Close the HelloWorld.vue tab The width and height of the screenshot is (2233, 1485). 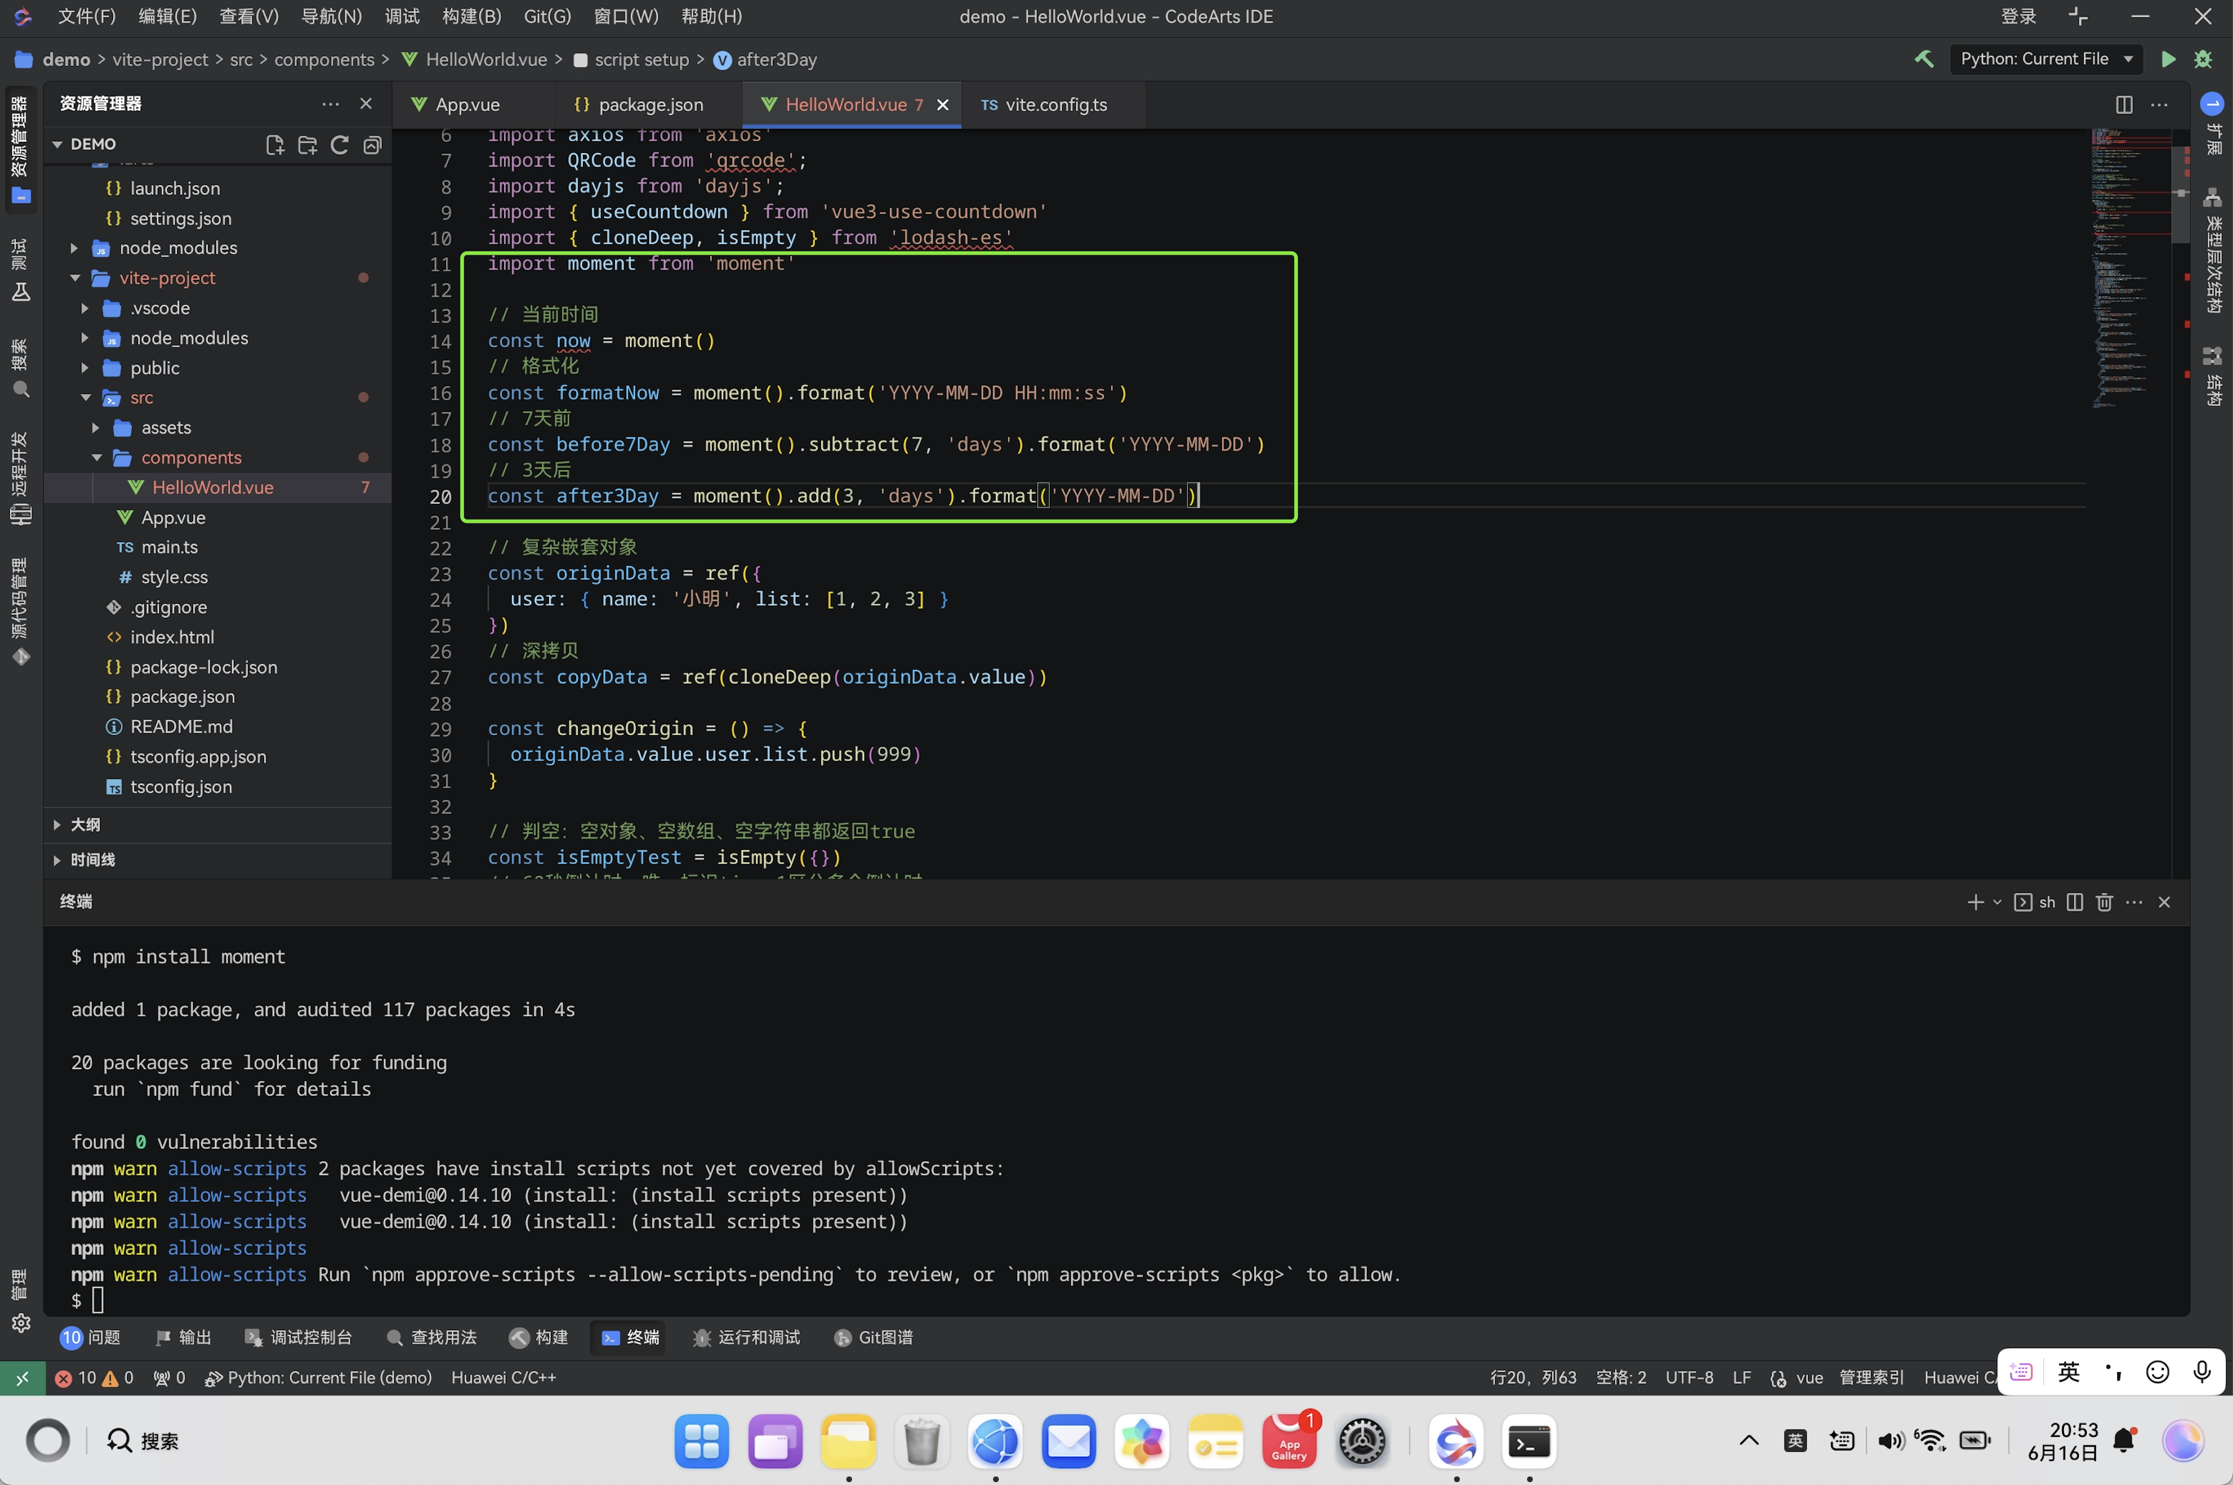coord(943,104)
